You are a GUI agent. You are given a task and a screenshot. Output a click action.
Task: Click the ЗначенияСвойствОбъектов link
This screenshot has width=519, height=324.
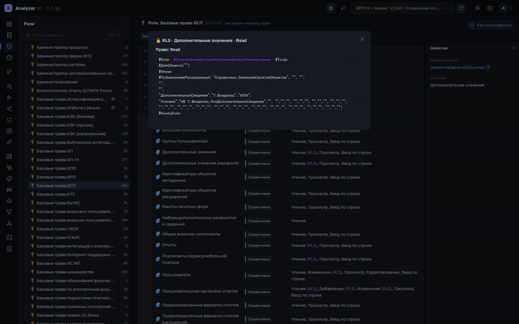457,67
